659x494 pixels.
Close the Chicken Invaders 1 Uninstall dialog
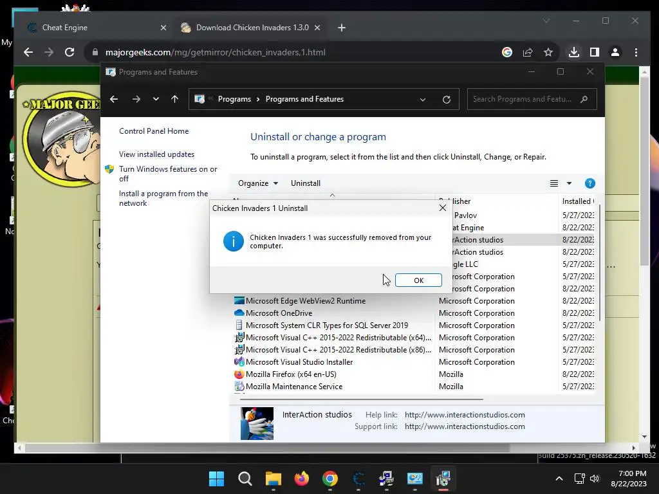pyautogui.click(x=443, y=208)
